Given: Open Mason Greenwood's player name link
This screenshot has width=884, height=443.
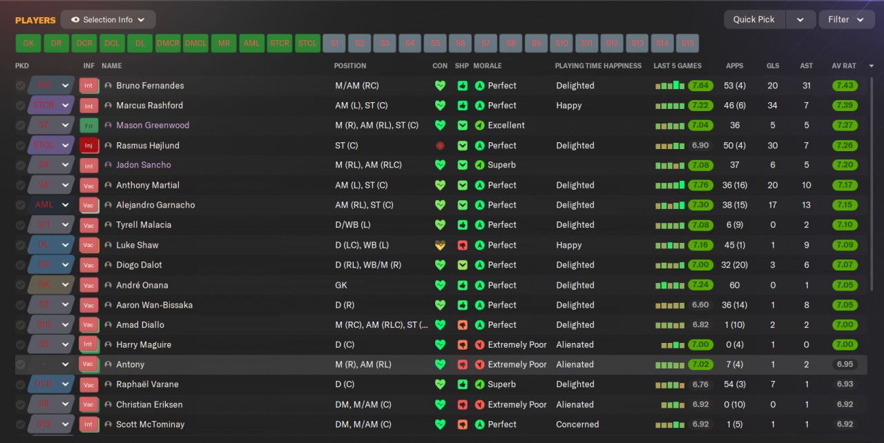Looking at the screenshot, I should coord(153,126).
